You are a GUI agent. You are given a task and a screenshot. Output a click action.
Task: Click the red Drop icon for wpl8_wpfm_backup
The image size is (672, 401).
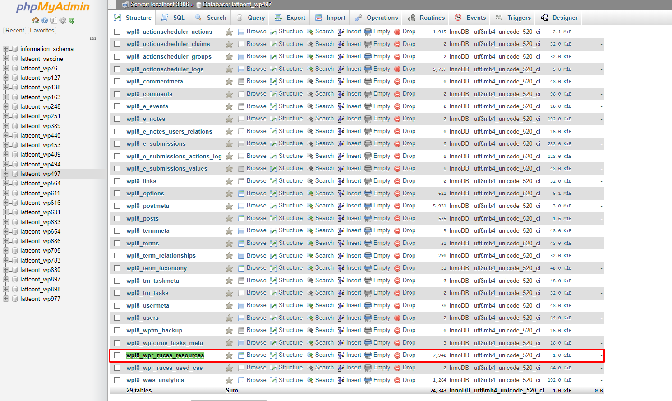[397, 330]
